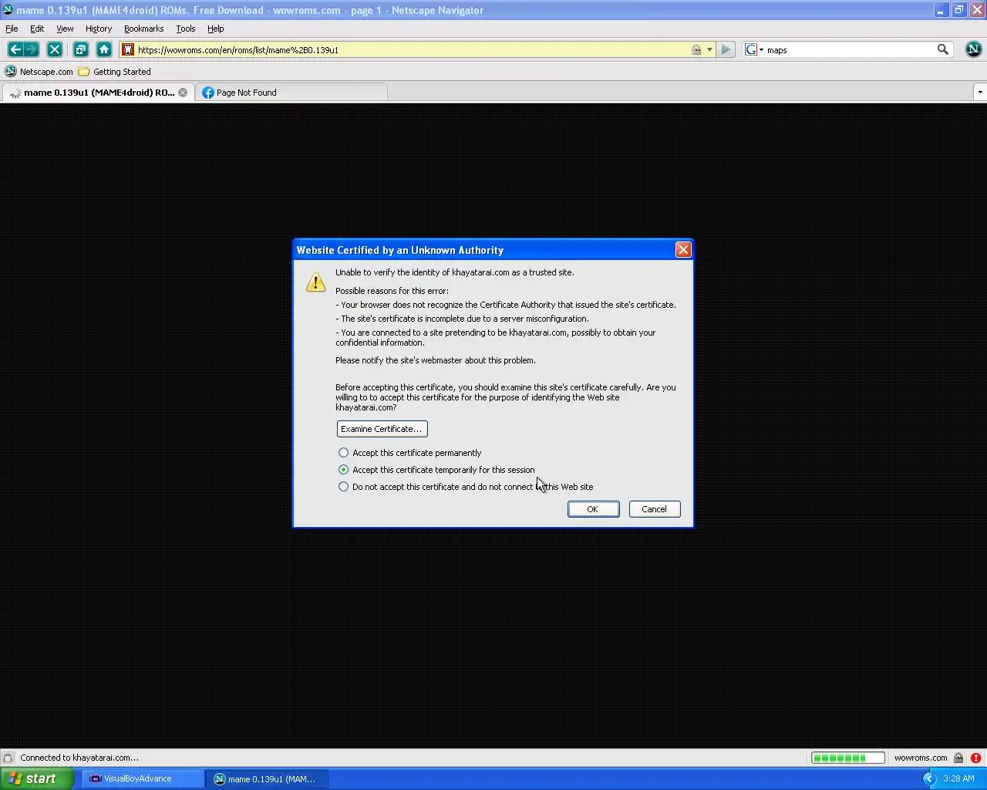The image size is (987, 790).
Task: Click the taskbar clock showing 3:28 AM
Action: pyautogui.click(x=958, y=778)
